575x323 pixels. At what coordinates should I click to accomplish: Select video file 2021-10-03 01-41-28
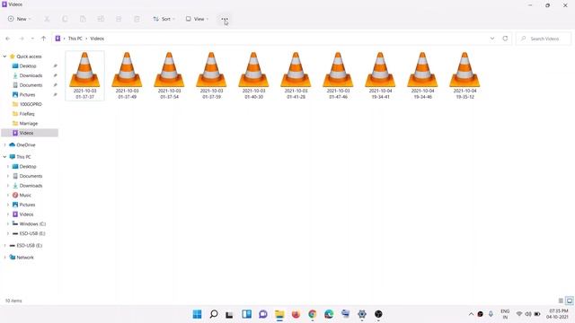click(296, 75)
